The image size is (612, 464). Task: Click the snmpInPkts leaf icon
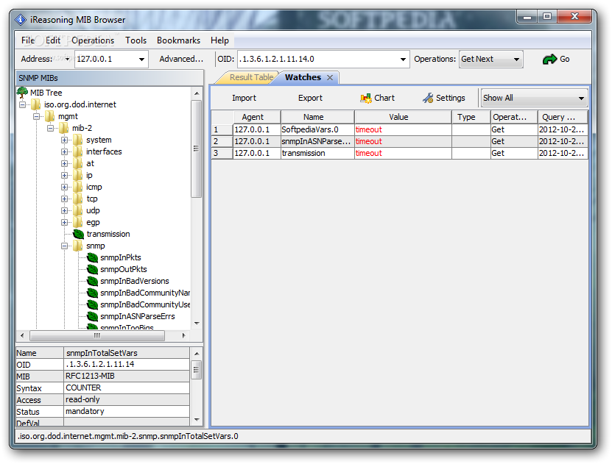coord(92,257)
